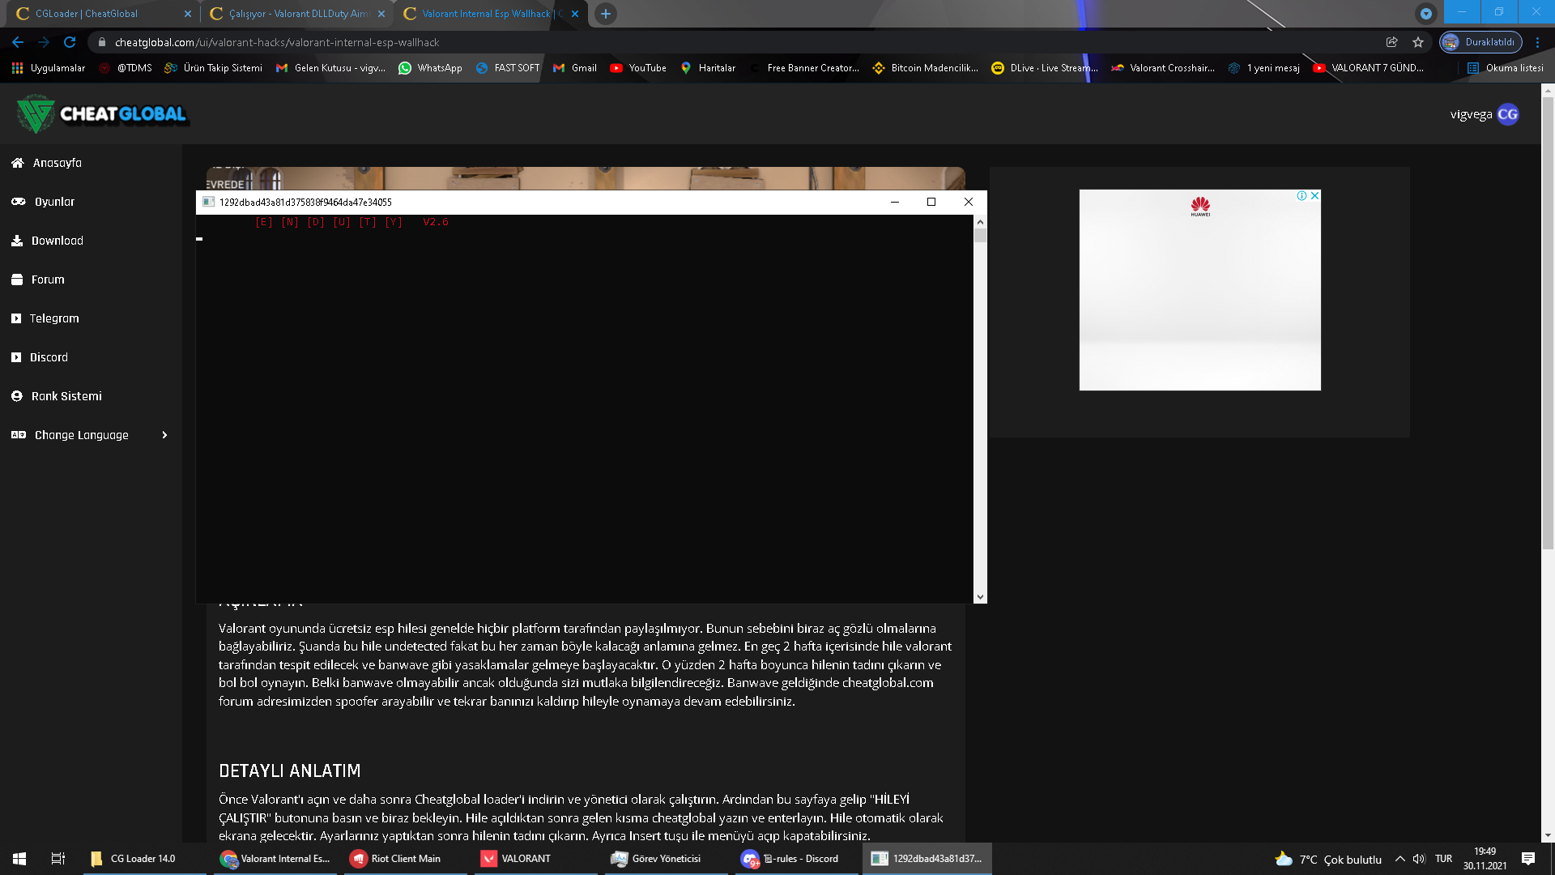Close the Huawei advertisement

1315,195
